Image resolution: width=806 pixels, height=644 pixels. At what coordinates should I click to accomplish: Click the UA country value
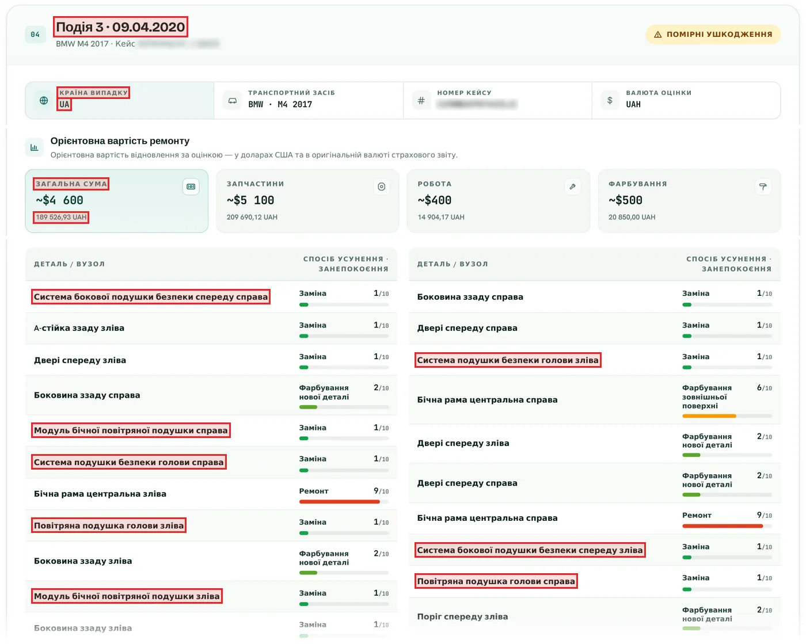click(64, 105)
